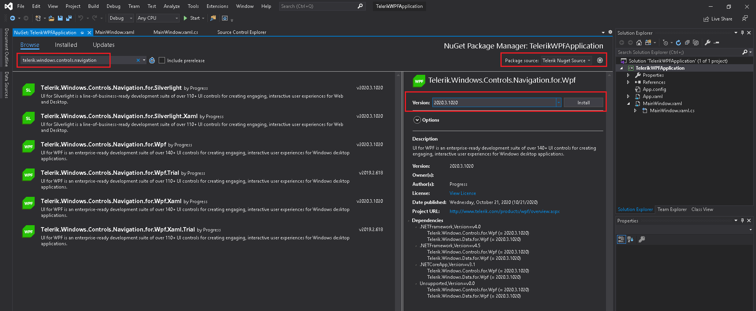This screenshot has width=756, height=311.
Task: Open the Version 2020.3.1020 dropdown
Action: pos(558,102)
